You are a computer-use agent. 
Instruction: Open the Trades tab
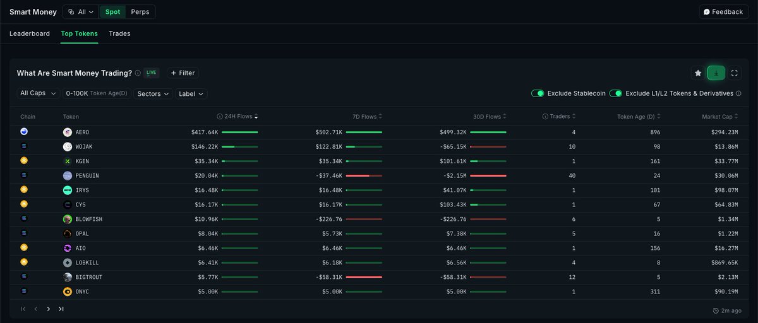tap(119, 33)
